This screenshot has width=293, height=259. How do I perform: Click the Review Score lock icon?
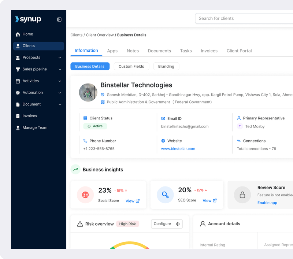(242, 195)
